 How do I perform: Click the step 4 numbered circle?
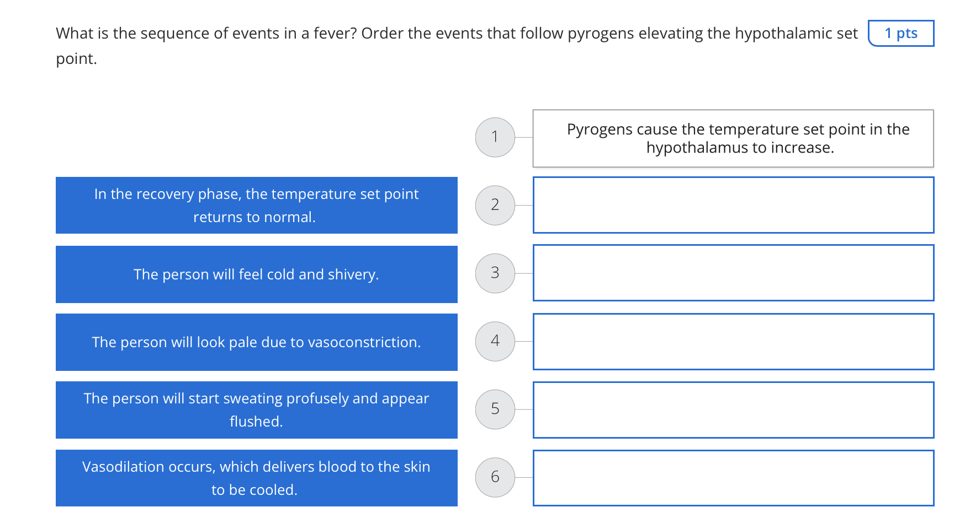(495, 341)
